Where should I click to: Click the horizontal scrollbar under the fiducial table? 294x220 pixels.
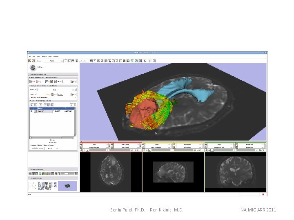pos(52,138)
